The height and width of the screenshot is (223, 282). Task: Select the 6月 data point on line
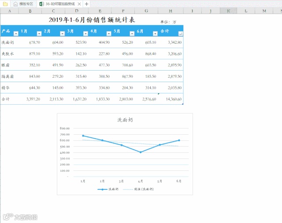(179, 140)
